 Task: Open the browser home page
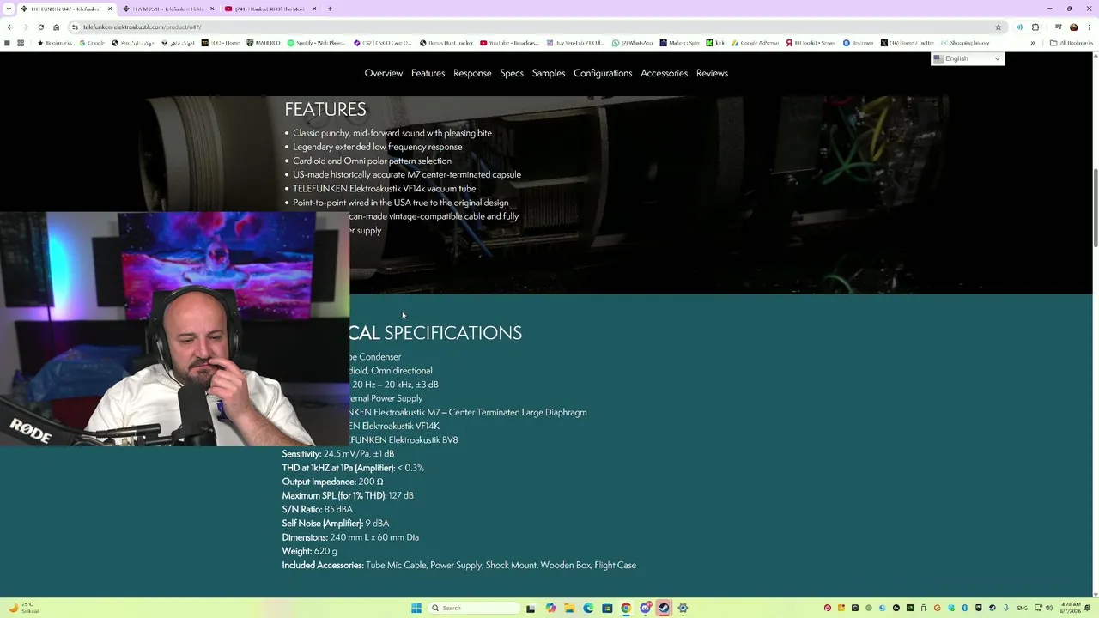click(57, 27)
